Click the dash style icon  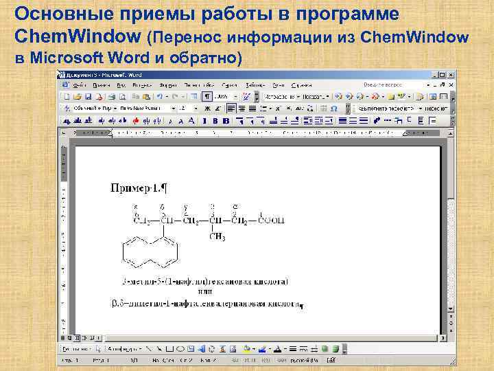click(303, 349)
